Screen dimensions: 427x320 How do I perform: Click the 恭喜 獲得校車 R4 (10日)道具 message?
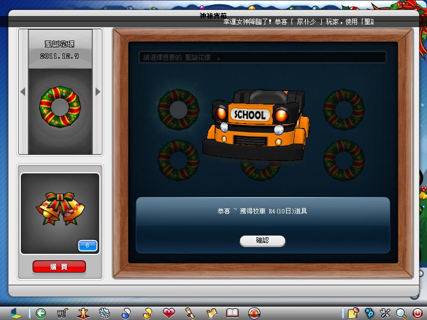point(262,211)
